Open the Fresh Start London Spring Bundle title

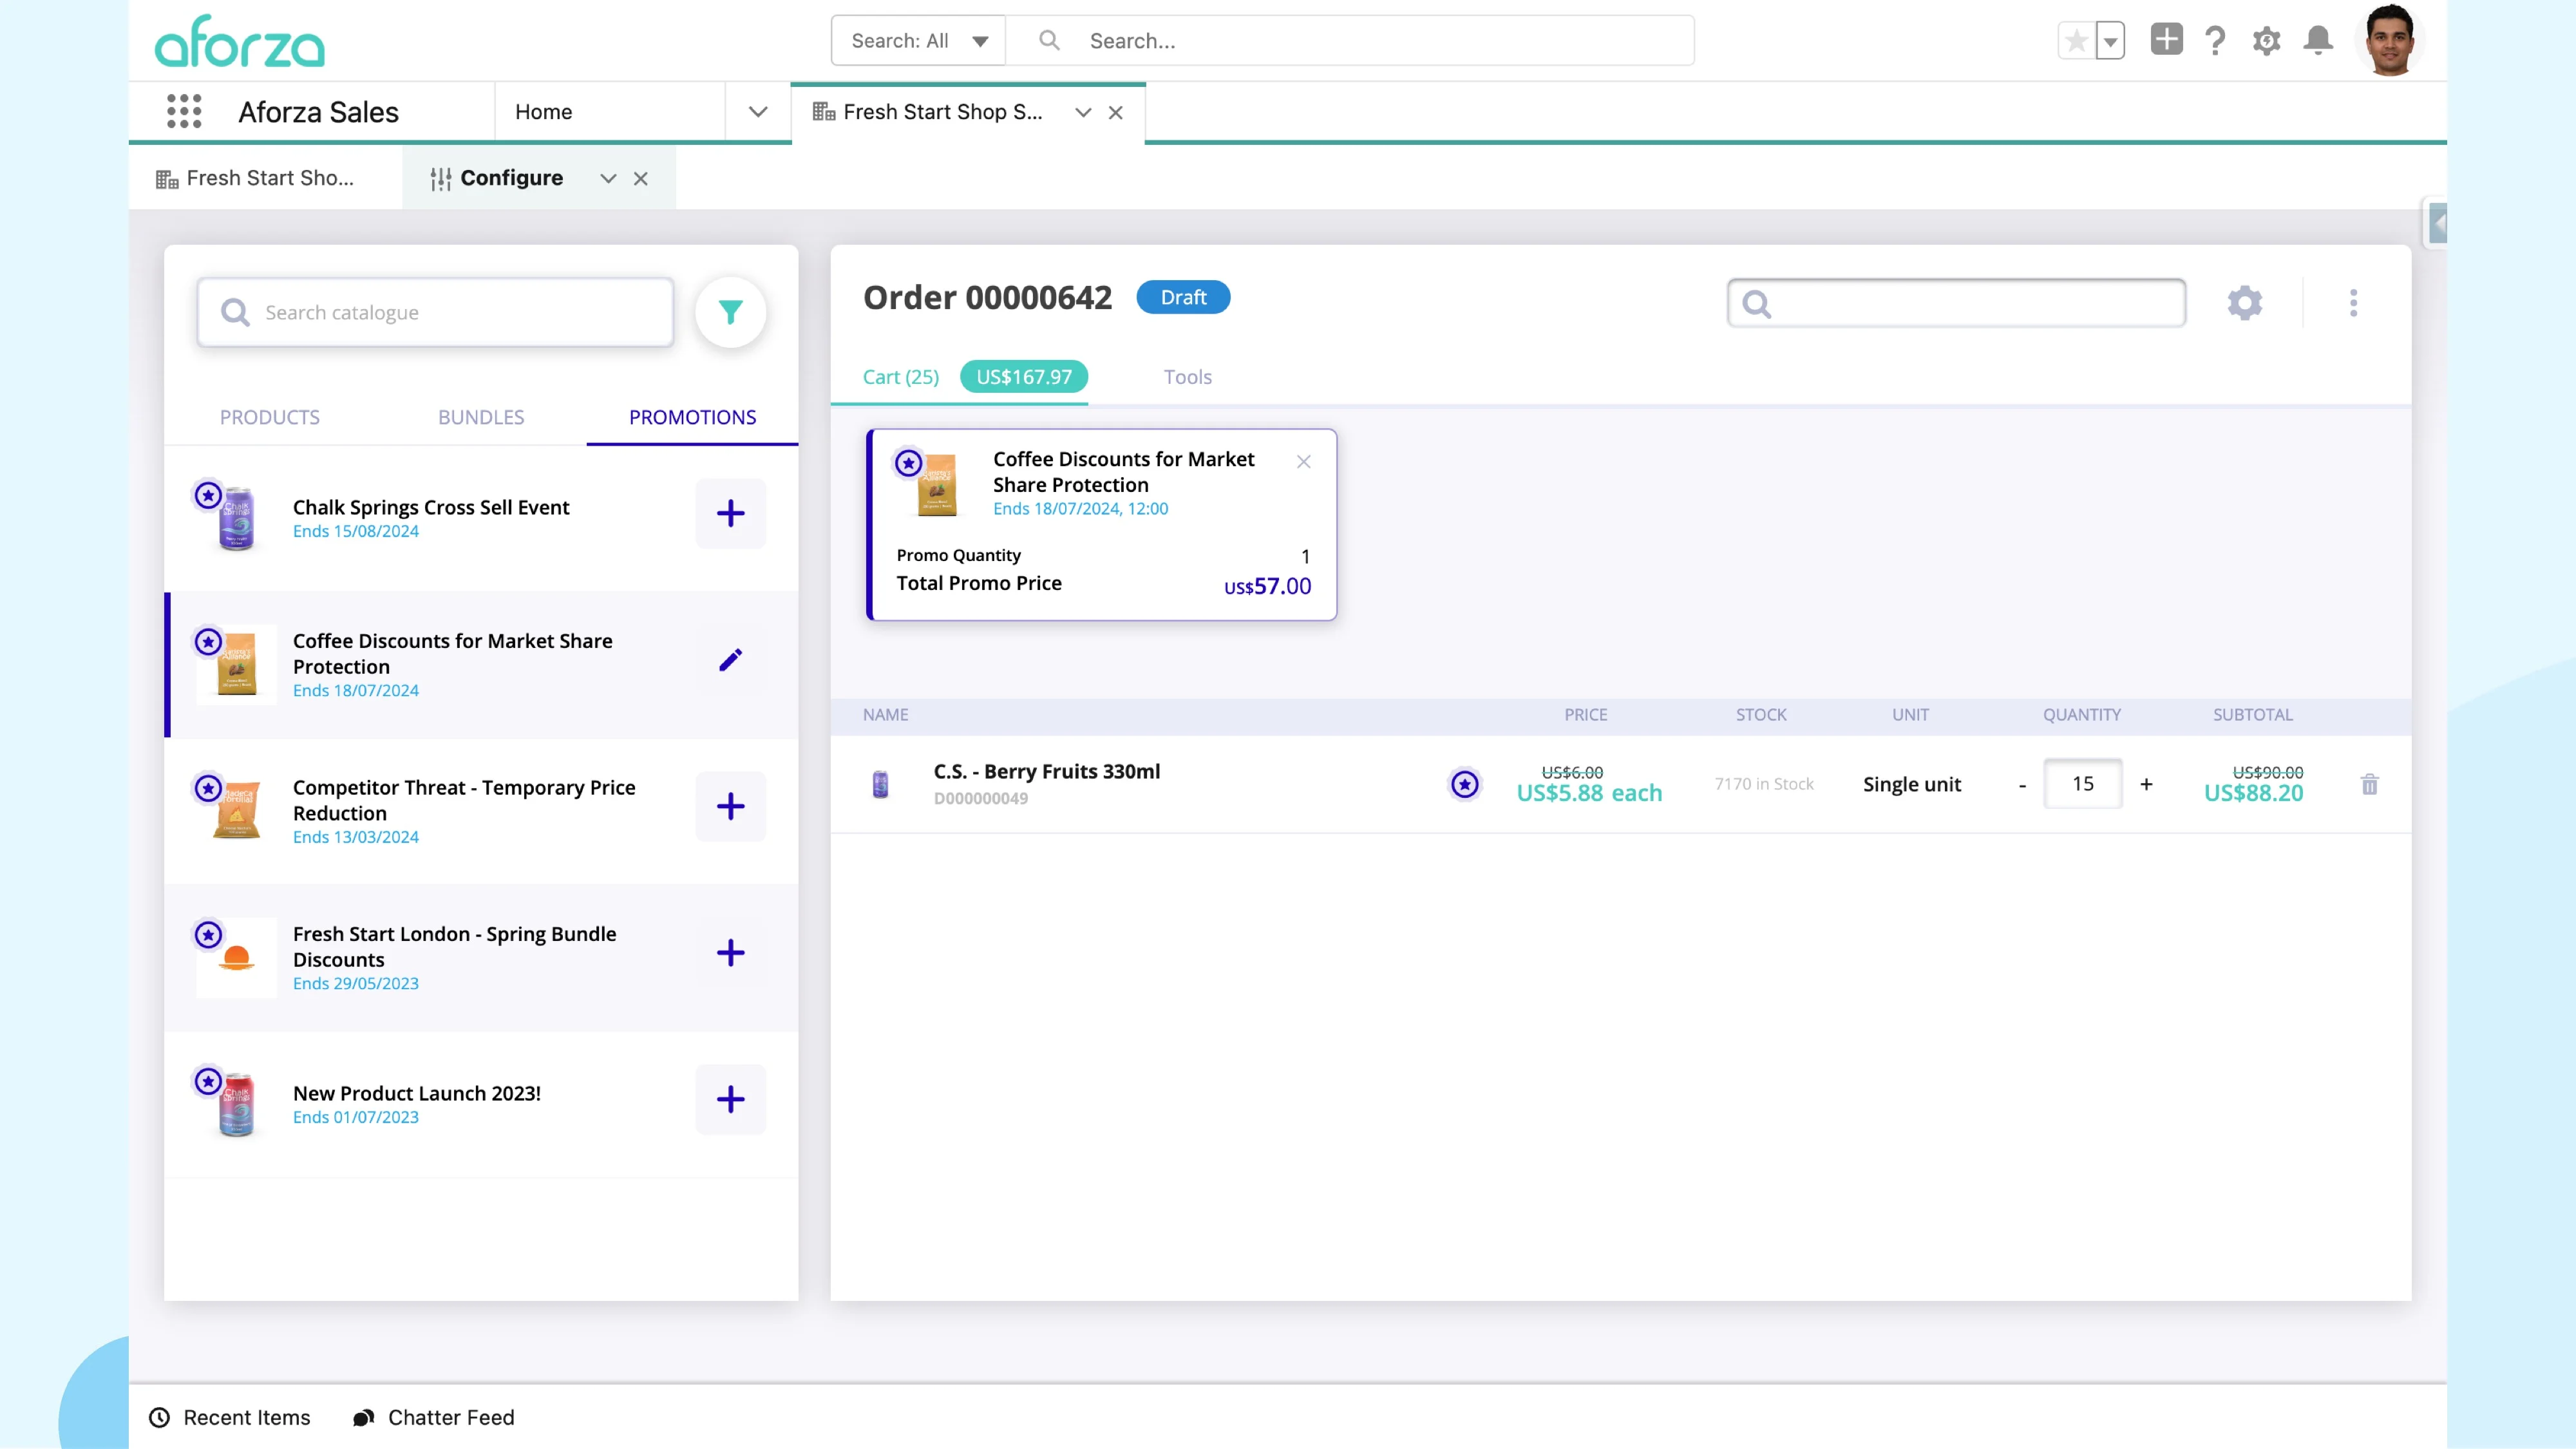[x=454, y=946]
